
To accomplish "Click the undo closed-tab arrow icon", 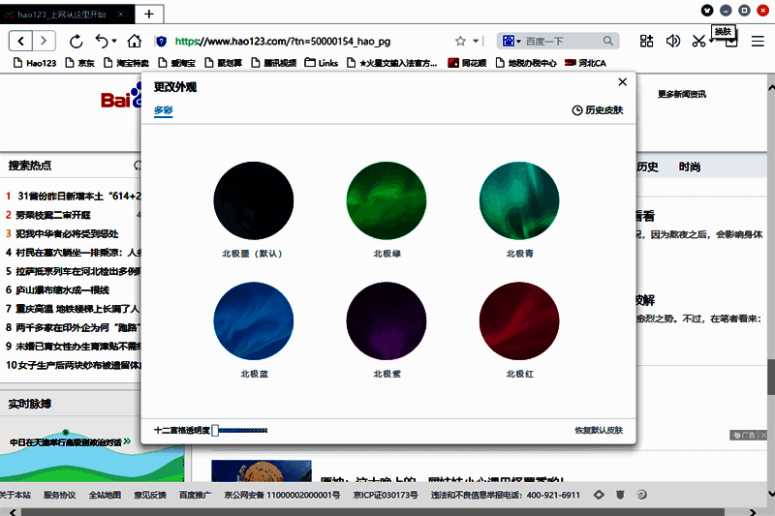I will pos(102,41).
